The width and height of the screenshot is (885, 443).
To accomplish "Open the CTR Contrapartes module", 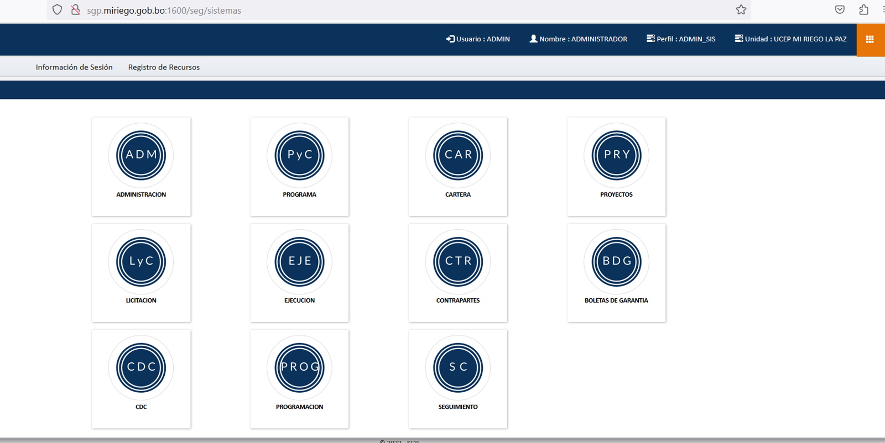I will pos(458,262).
